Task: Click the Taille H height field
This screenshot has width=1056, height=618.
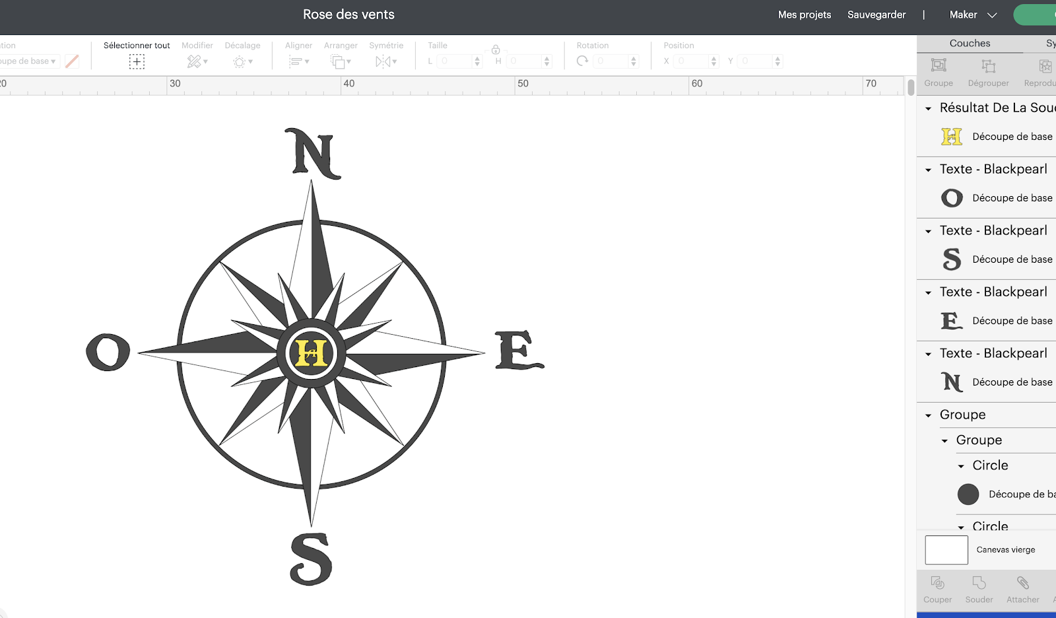Action: click(524, 61)
